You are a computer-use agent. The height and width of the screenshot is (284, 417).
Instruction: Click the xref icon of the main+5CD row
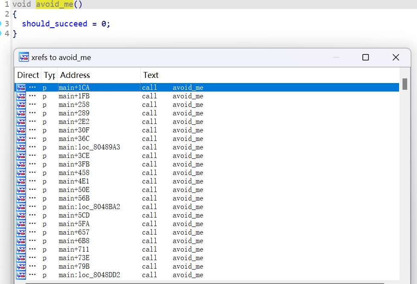click(21, 215)
